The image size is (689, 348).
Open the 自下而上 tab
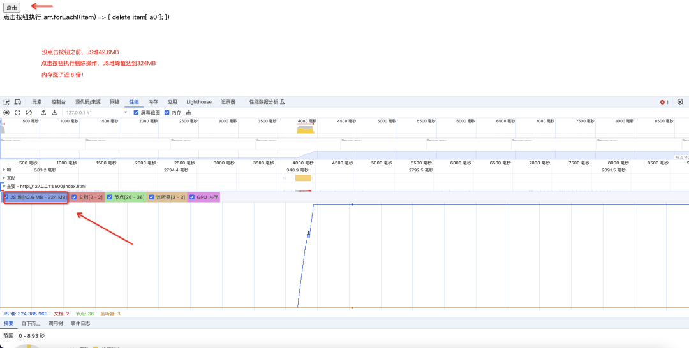31,324
